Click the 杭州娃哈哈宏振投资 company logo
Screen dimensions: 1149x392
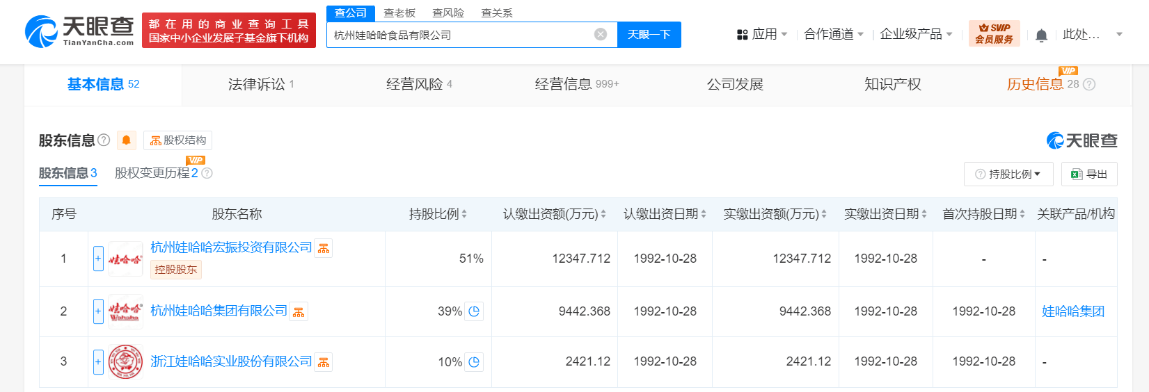pos(125,259)
